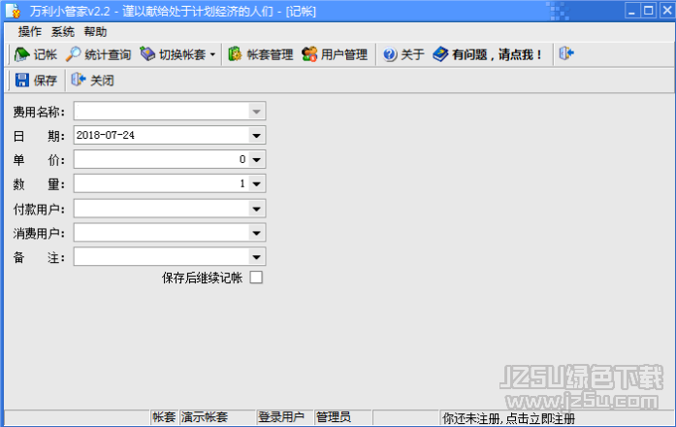Screen dimensions: 676x427
Task: Click the exit door icon on main toolbar
Action: pyautogui.click(x=566, y=54)
